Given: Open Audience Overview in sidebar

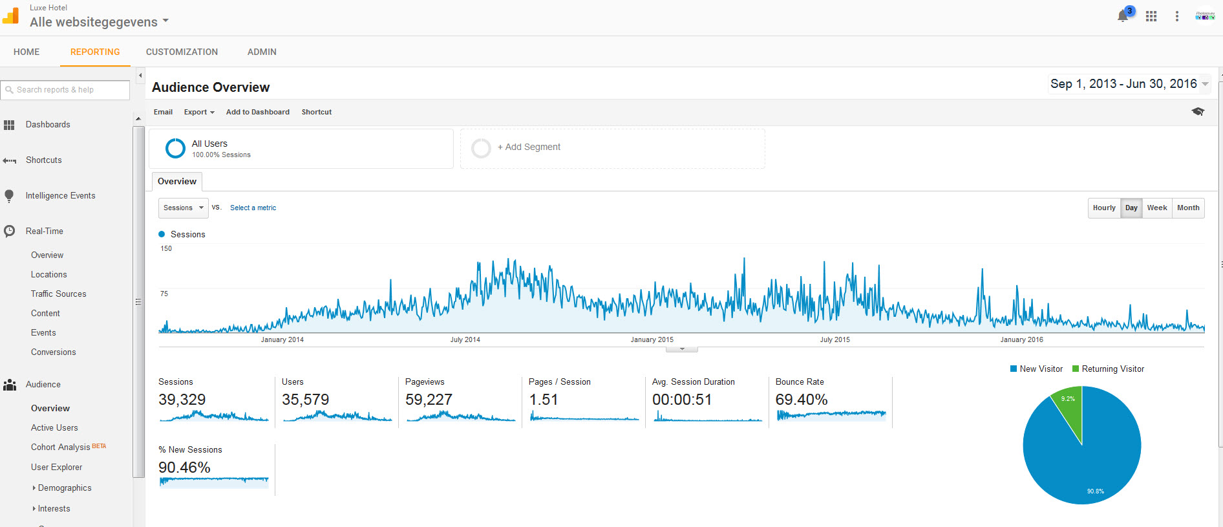Looking at the screenshot, I should 50,409.
